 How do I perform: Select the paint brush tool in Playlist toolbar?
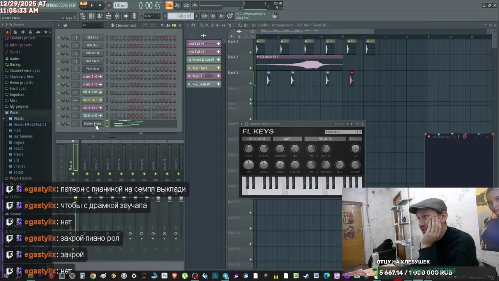click(207, 25)
